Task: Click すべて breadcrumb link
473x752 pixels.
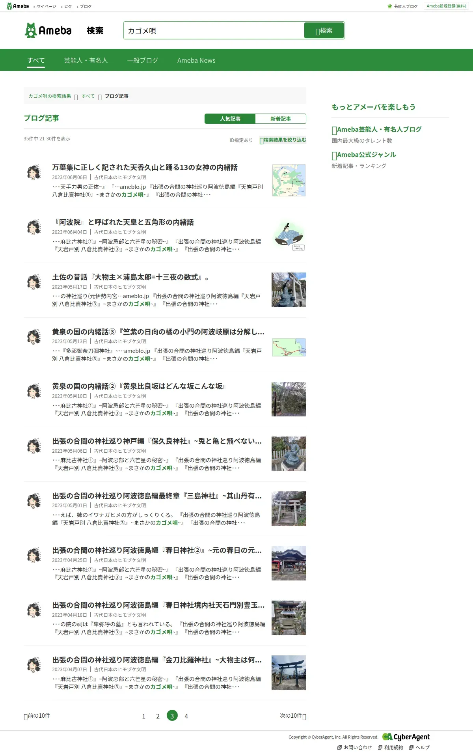Action: coord(88,96)
